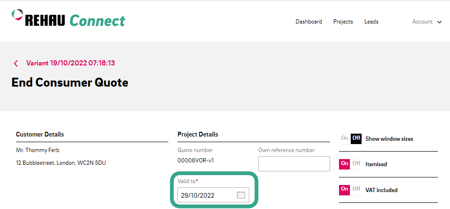Click the quote number 00006VOR-v1

[x=196, y=160]
